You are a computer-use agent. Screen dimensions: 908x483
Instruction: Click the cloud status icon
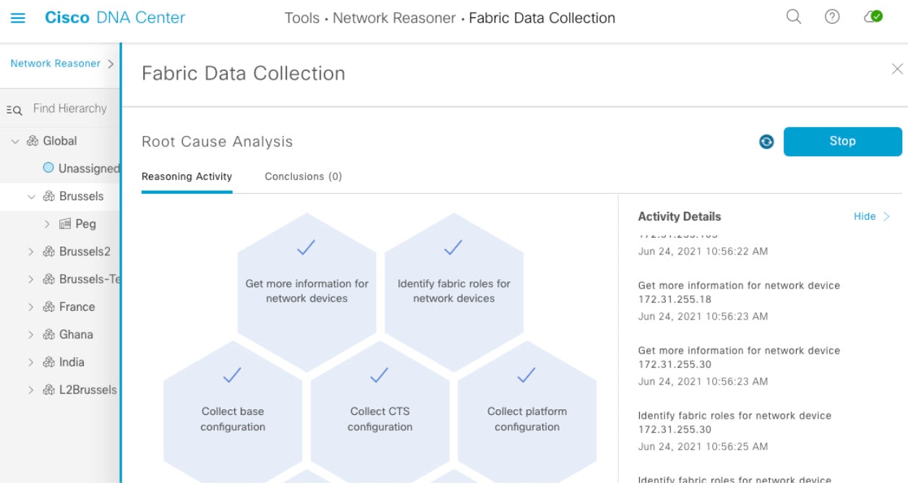873,17
